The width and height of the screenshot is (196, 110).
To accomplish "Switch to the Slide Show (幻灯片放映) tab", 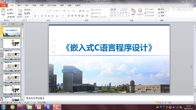I will tap(52, 5).
